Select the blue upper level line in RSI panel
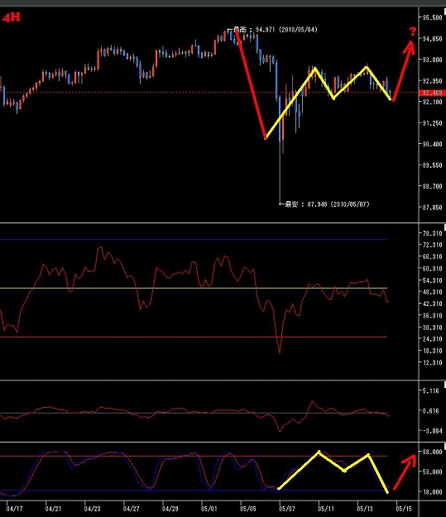The width and height of the screenshot is (446, 517). click(x=194, y=239)
